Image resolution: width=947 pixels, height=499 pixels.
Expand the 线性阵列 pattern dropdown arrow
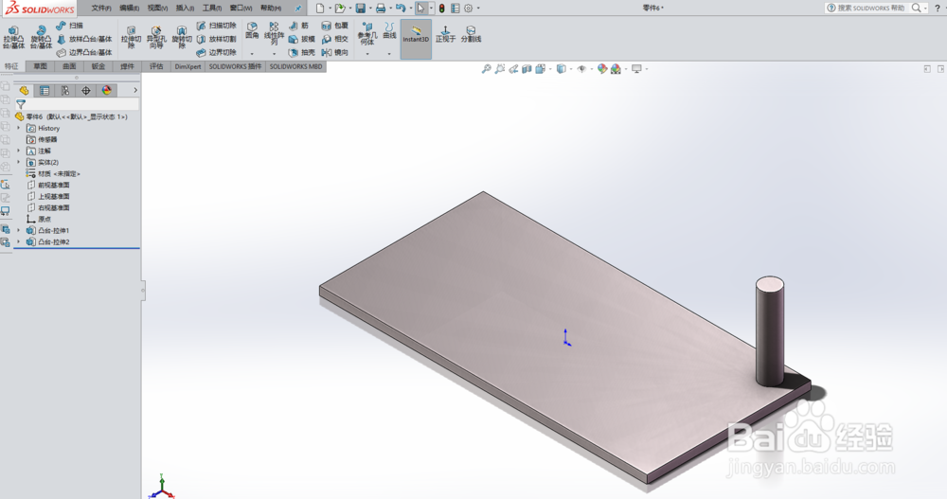274,54
